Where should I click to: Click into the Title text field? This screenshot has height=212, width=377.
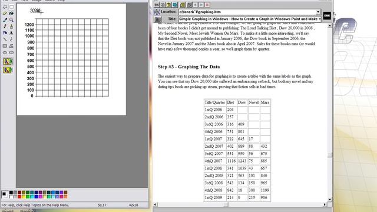[250, 19]
